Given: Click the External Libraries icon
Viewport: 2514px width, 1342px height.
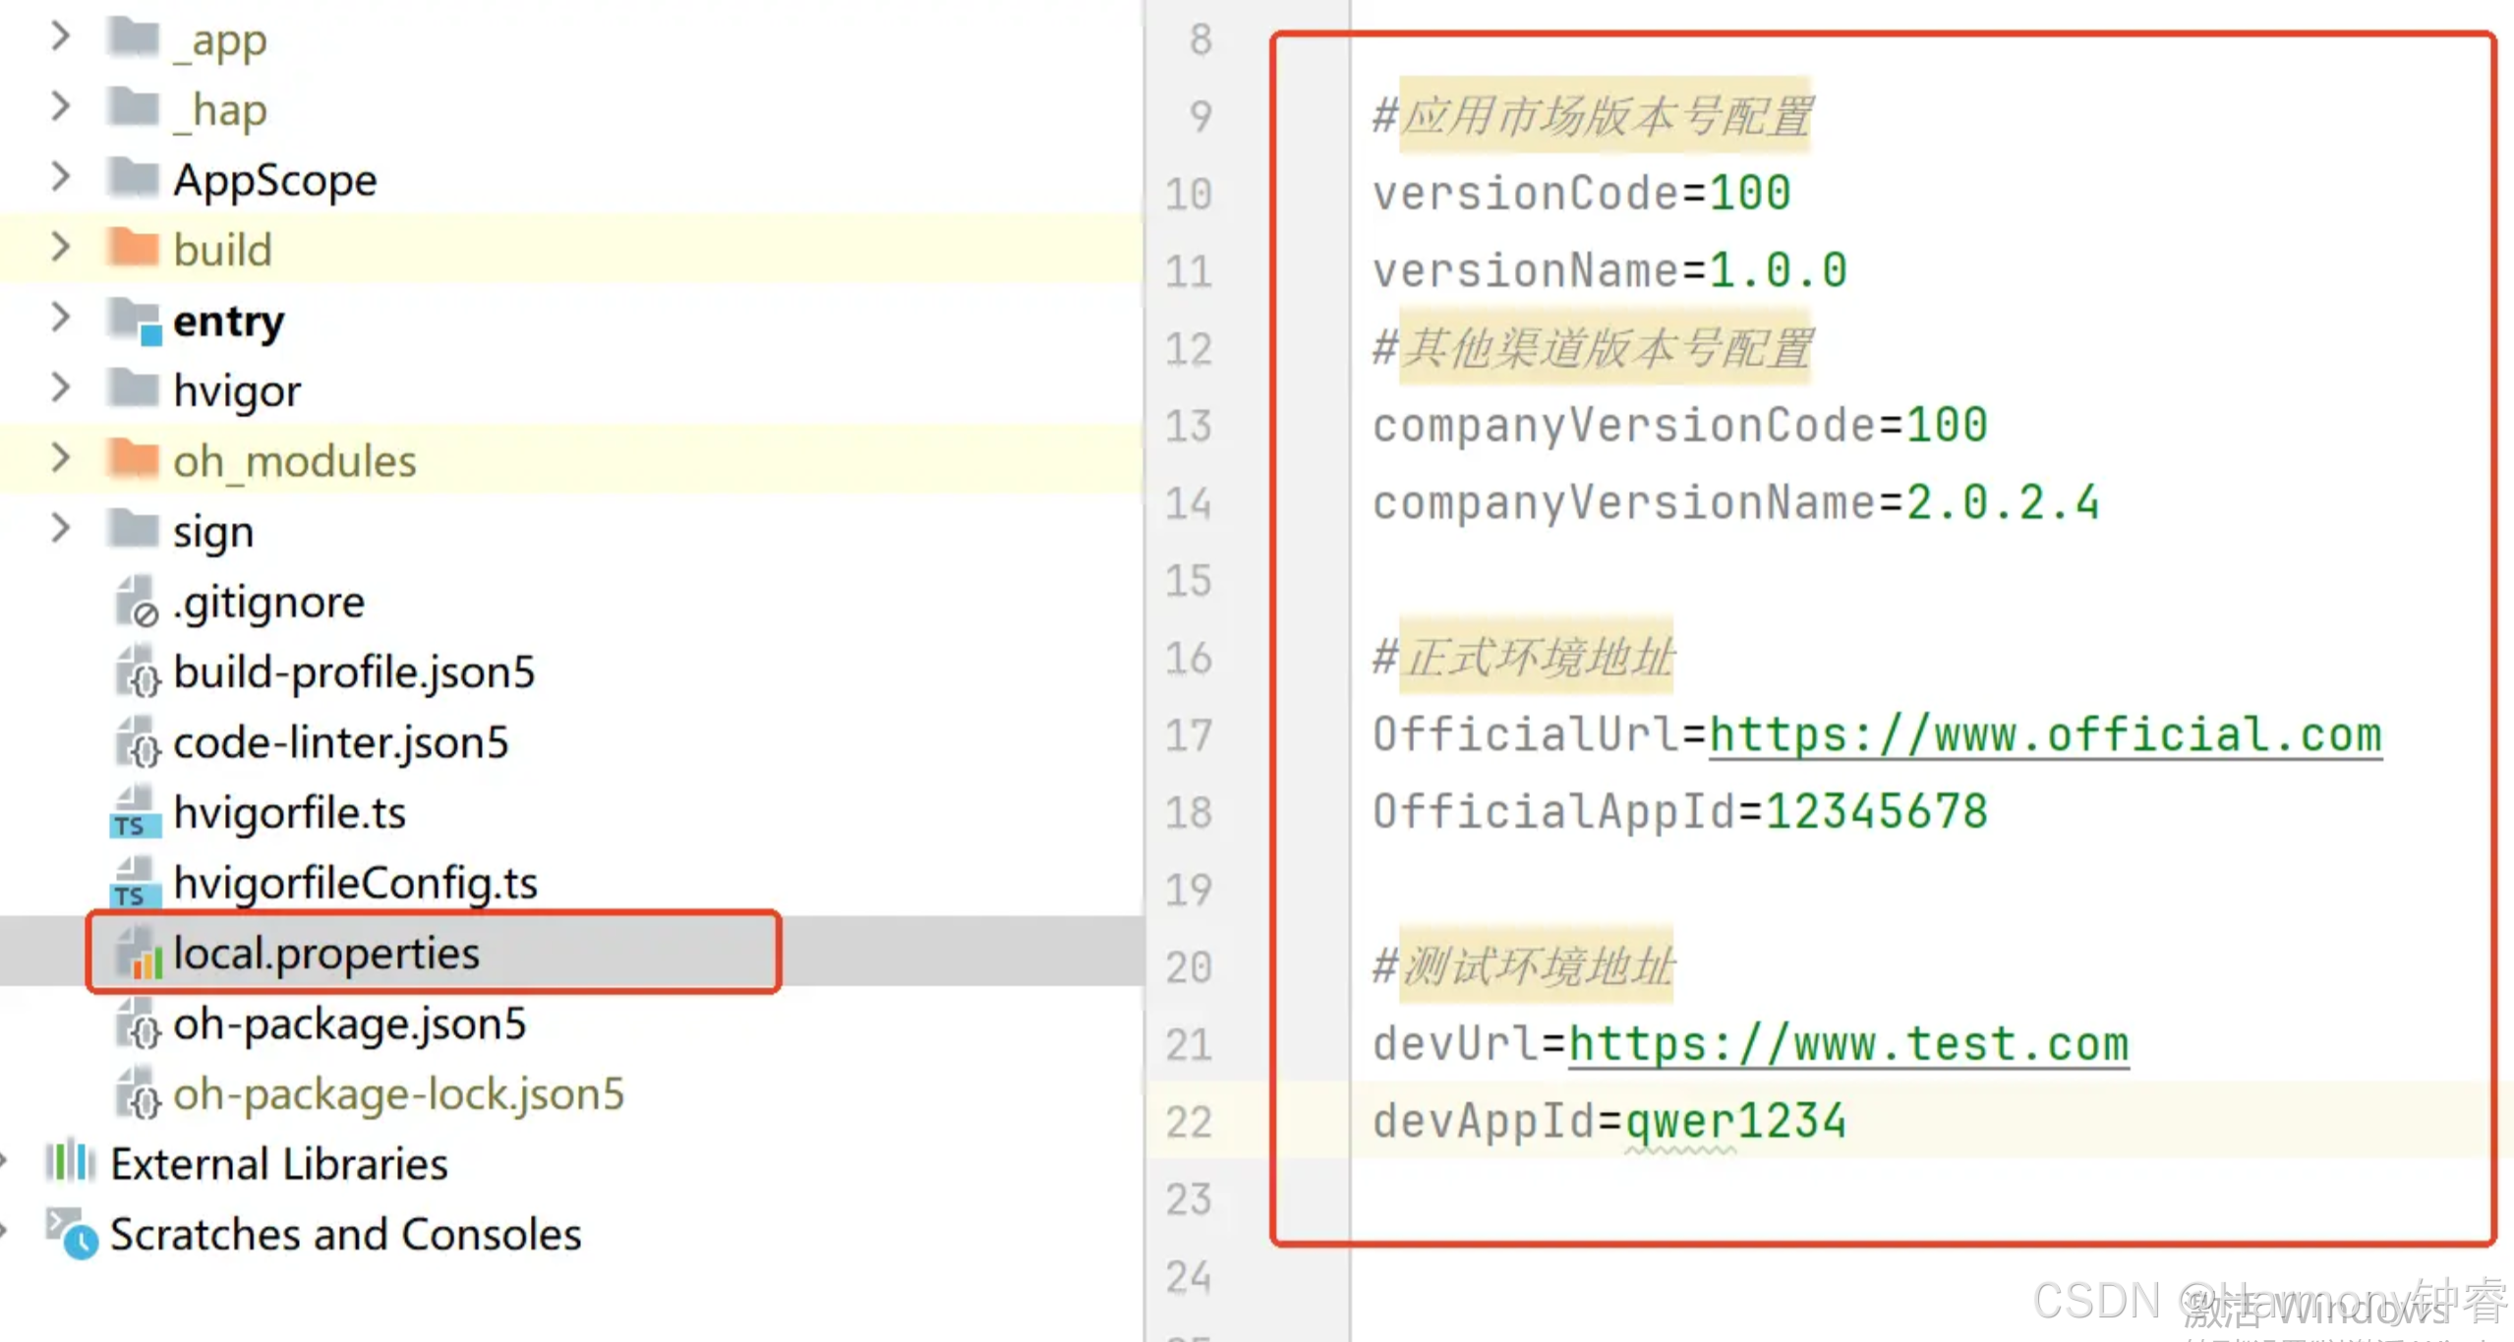Looking at the screenshot, I should pyautogui.click(x=69, y=1163).
